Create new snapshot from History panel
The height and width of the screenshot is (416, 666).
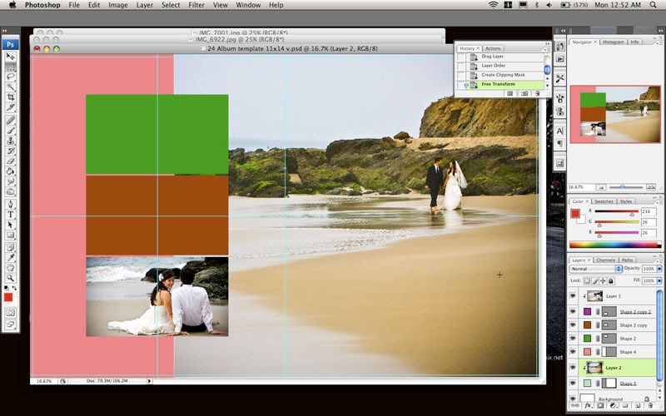(523, 93)
